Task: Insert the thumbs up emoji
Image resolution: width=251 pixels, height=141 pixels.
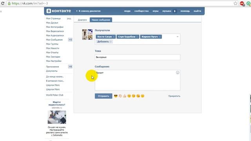Action: [x=125, y=96]
